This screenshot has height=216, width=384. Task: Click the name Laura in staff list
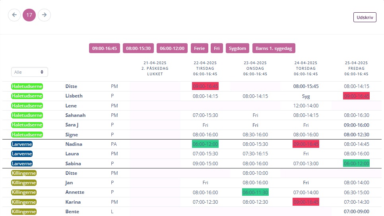[72, 154]
